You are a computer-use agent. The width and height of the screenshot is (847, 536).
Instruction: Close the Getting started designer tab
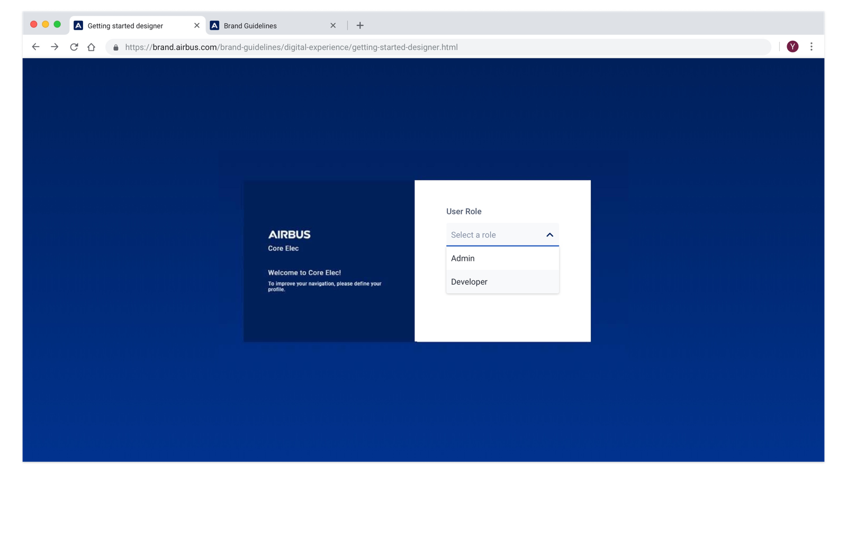[197, 25]
